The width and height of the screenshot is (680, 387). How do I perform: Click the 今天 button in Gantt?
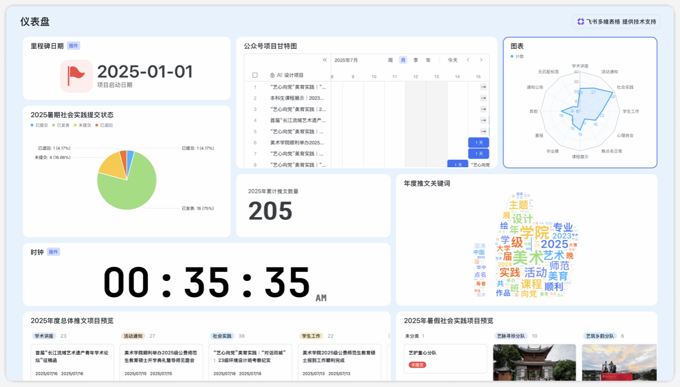pos(453,60)
